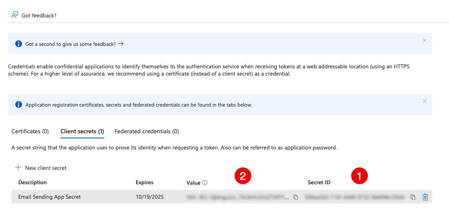Image resolution: width=449 pixels, height=214 pixels.
Task: Copy the Secret ID to clipboard
Action: [x=413, y=197]
